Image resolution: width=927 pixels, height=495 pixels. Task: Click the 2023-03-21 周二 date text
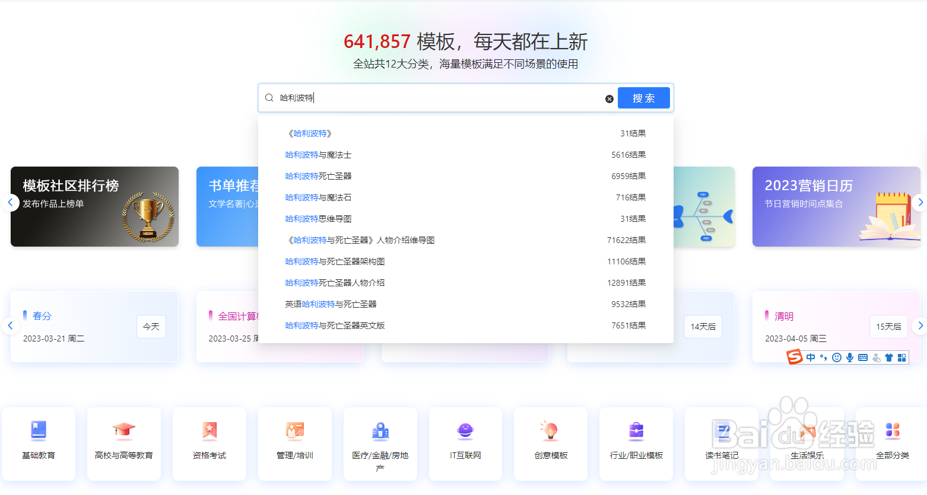(54, 338)
